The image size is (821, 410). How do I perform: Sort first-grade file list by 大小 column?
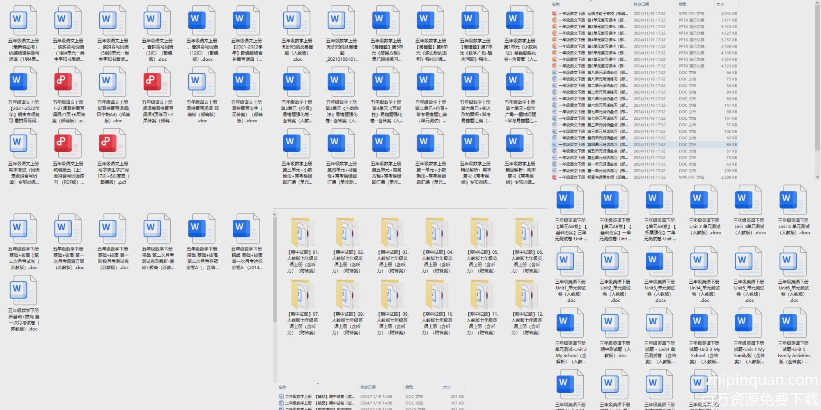(x=720, y=4)
